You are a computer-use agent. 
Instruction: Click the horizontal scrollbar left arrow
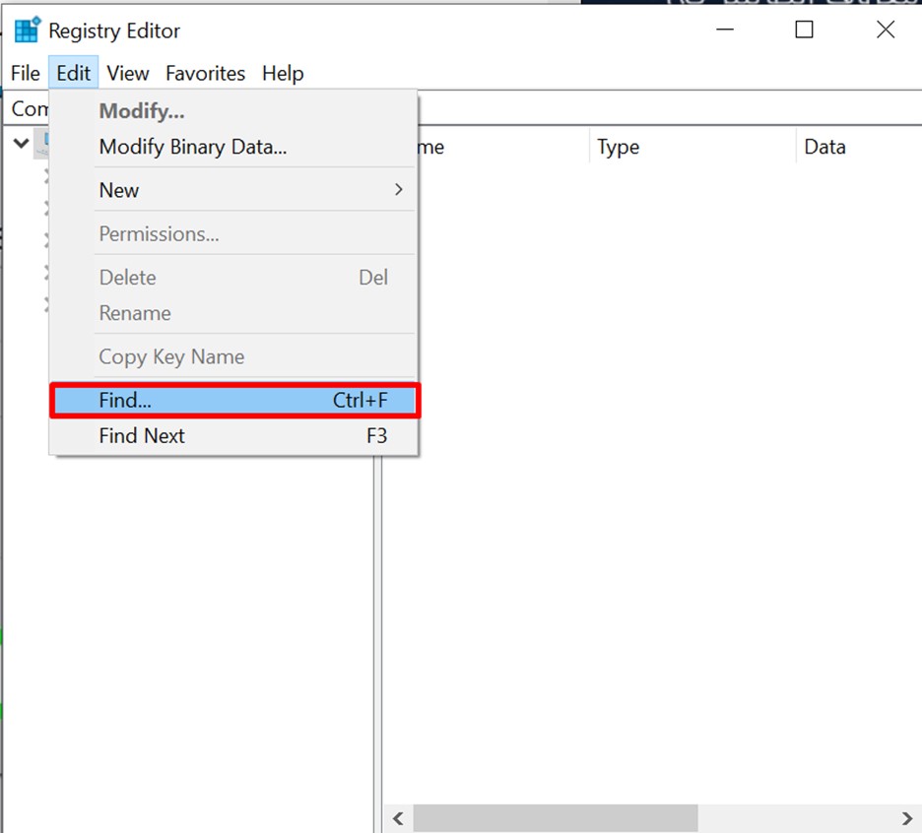point(398,818)
